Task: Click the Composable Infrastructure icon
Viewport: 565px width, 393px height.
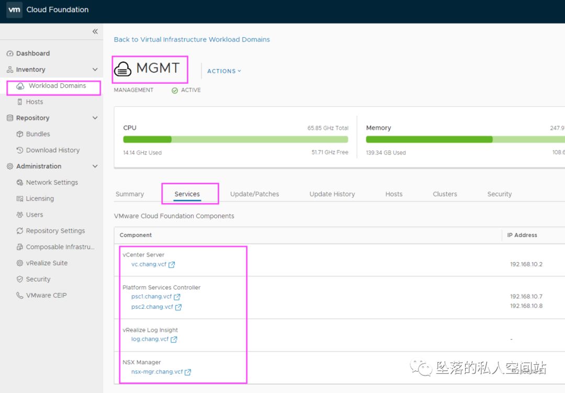Action: pyautogui.click(x=20, y=247)
